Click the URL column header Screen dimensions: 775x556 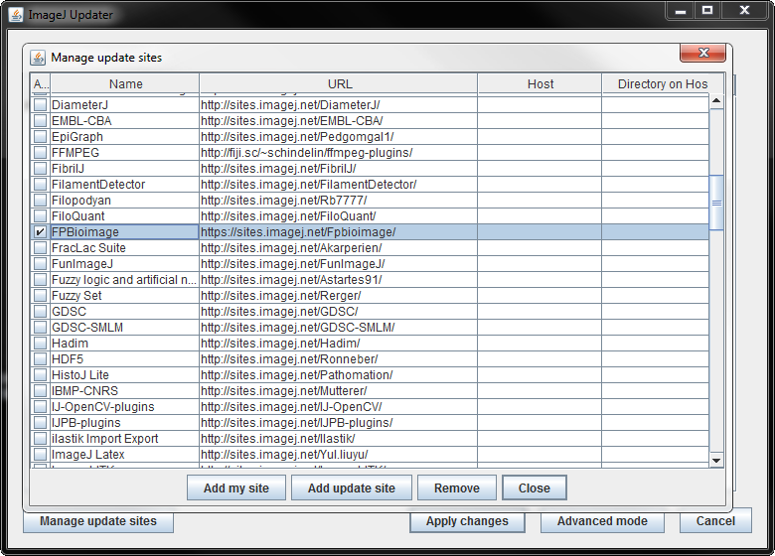point(339,84)
